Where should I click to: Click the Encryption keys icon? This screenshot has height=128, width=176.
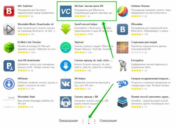click(123, 66)
